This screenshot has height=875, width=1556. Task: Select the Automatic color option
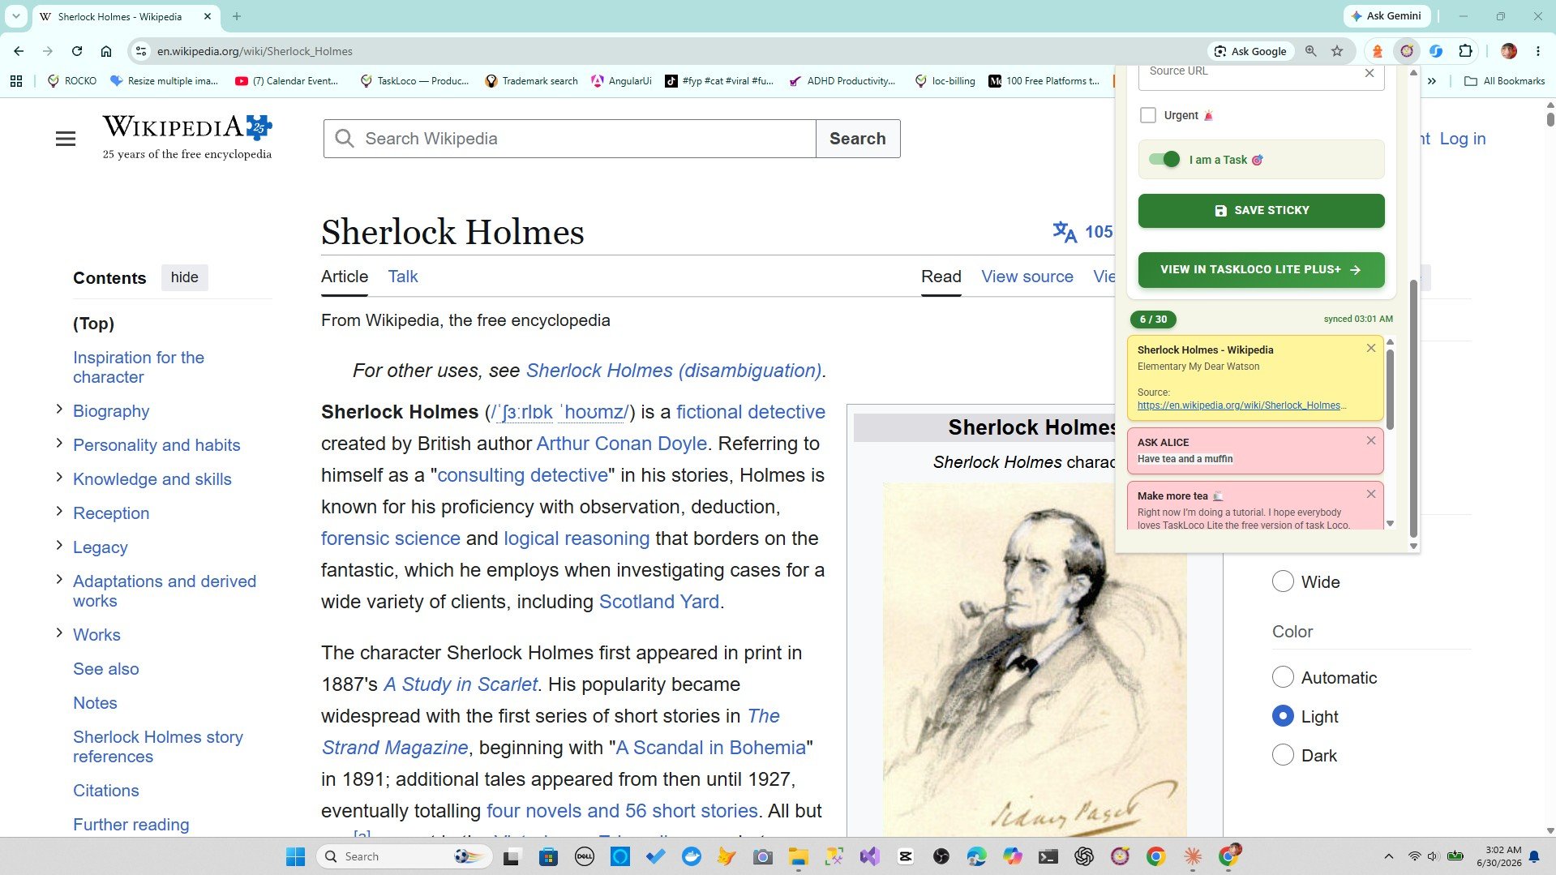pos(1283,677)
